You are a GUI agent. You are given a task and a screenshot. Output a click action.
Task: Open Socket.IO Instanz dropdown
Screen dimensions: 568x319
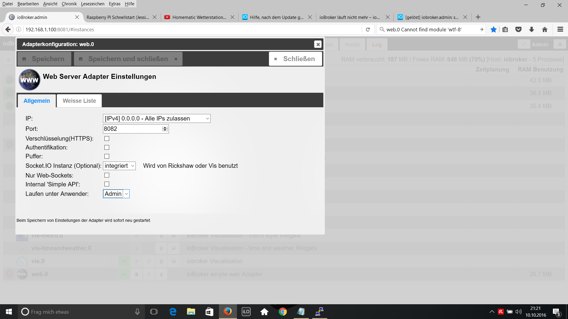119,166
